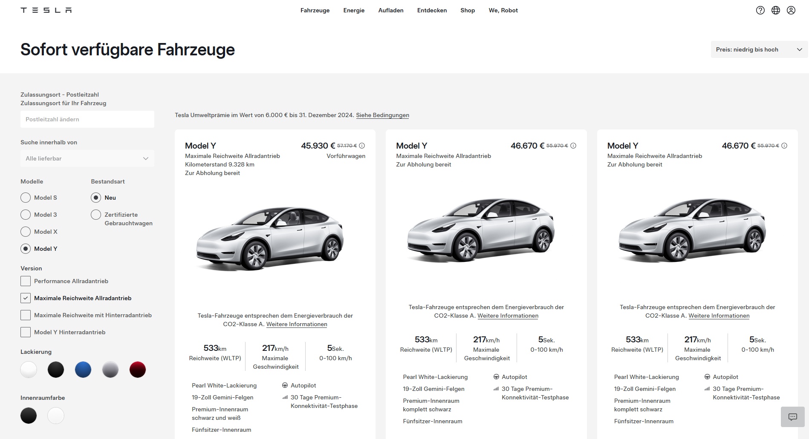Click connectivity signal icon on third card
This screenshot has height=439, width=809.
pos(707,389)
